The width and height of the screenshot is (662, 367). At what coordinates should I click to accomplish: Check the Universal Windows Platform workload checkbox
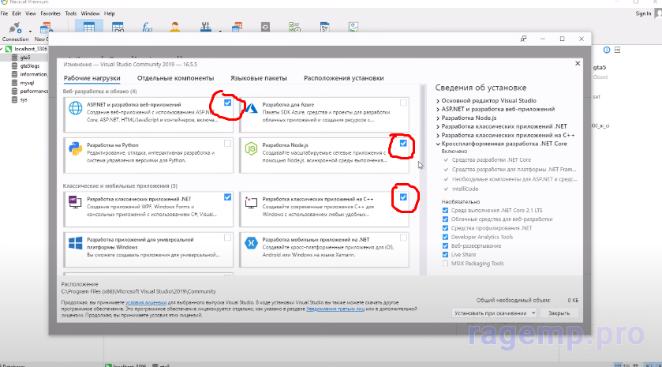(x=227, y=238)
